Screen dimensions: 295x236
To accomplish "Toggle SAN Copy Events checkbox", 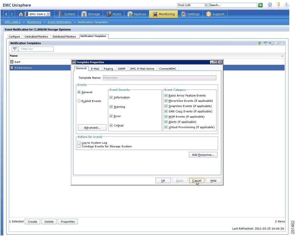I will [166, 111].
